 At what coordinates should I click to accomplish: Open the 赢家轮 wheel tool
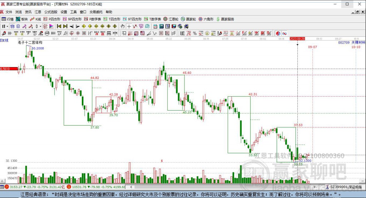coord(188,19)
